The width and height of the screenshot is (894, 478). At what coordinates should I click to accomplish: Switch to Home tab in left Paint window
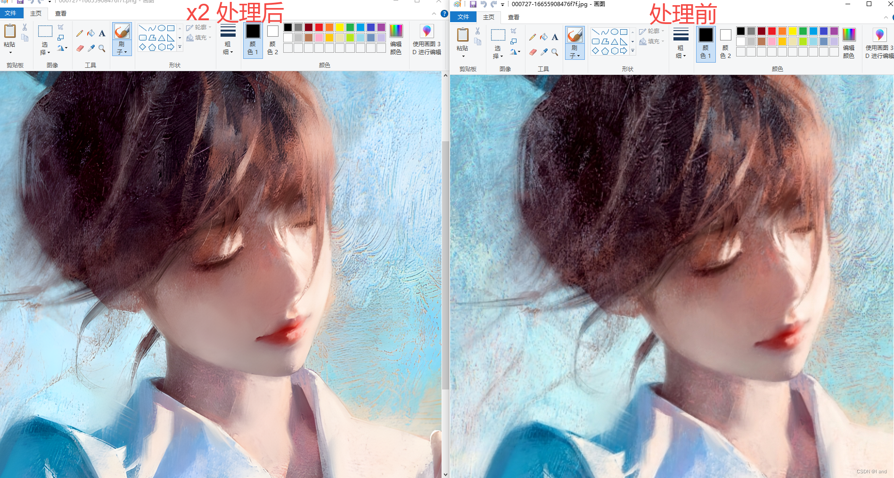[36, 13]
